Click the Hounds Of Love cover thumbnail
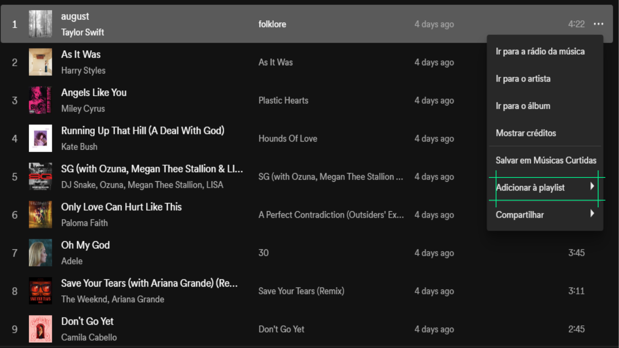Viewport: 619px width, 348px height. (40, 138)
